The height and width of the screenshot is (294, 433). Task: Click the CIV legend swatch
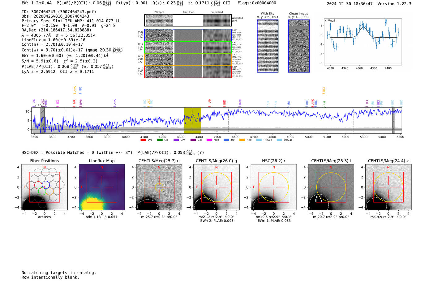(176, 140)
